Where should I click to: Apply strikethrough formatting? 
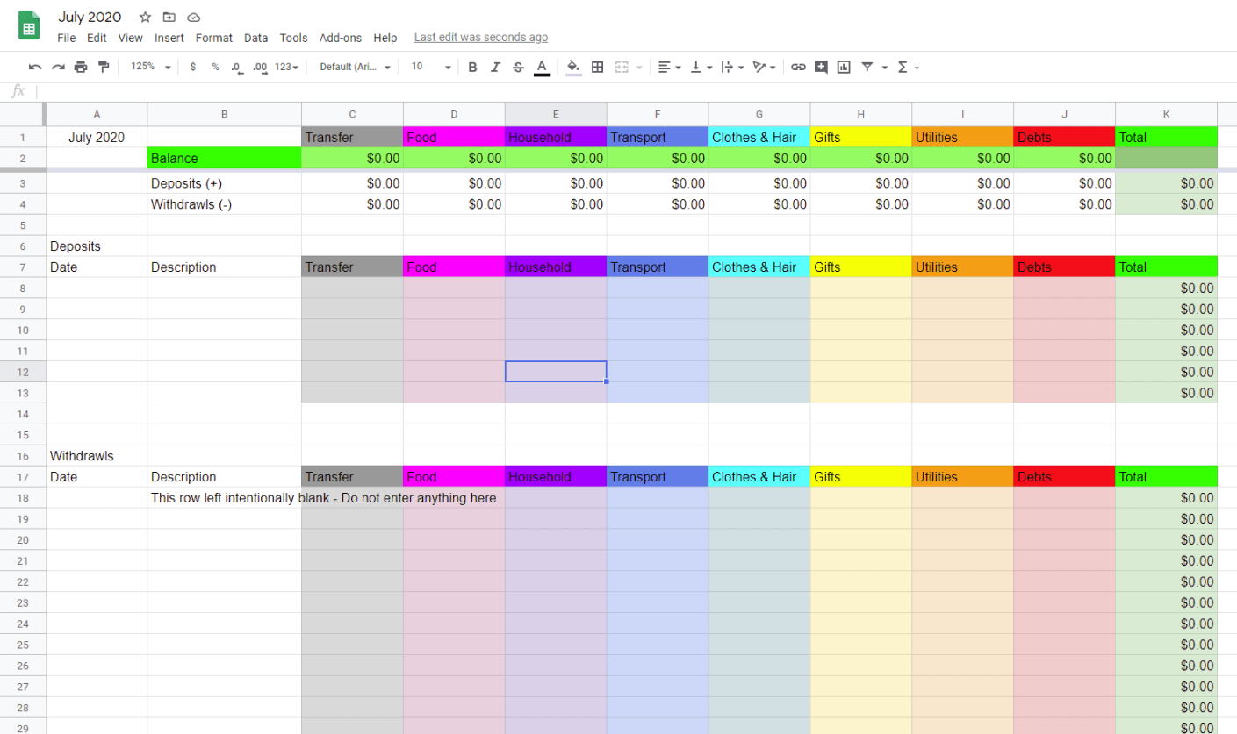[x=518, y=67]
